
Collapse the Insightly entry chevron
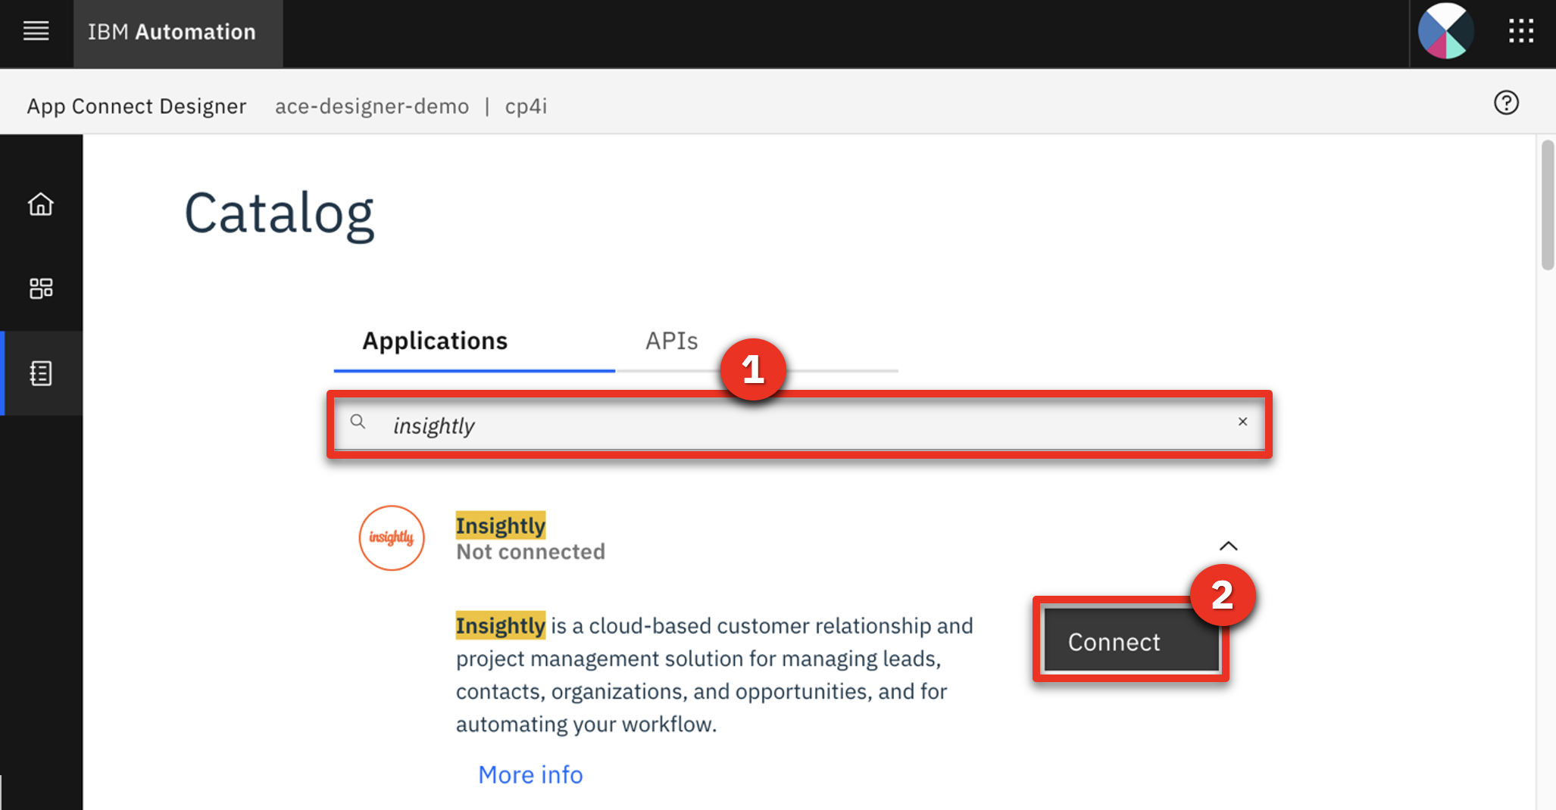tap(1228, 546)
